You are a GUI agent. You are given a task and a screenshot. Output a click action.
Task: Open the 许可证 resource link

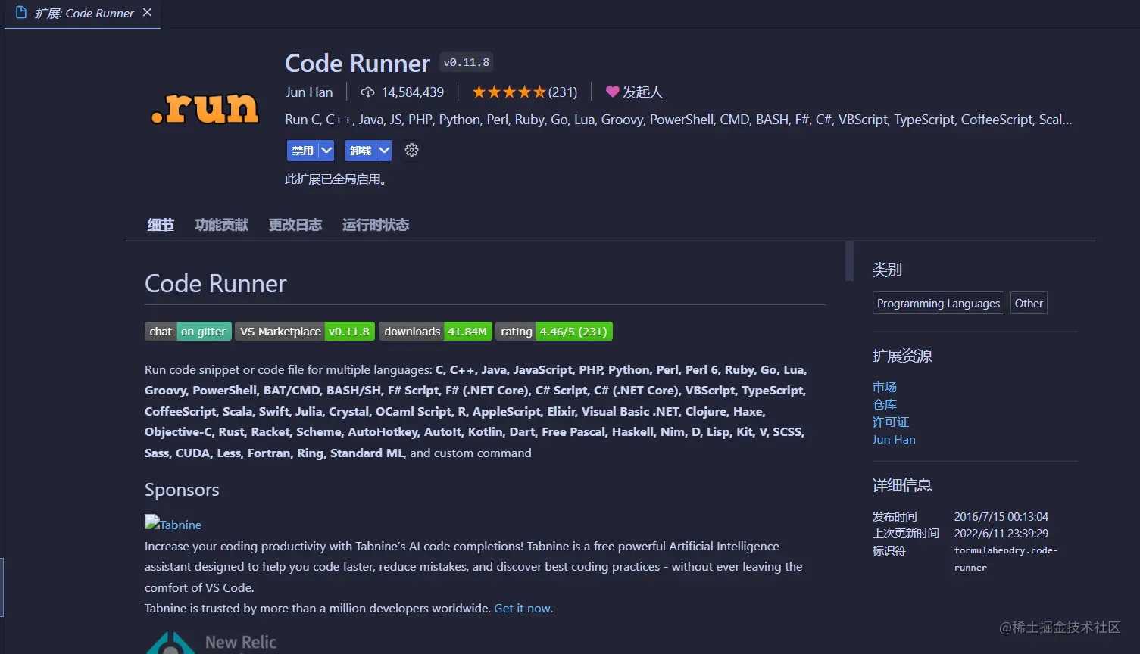point(891,422)
